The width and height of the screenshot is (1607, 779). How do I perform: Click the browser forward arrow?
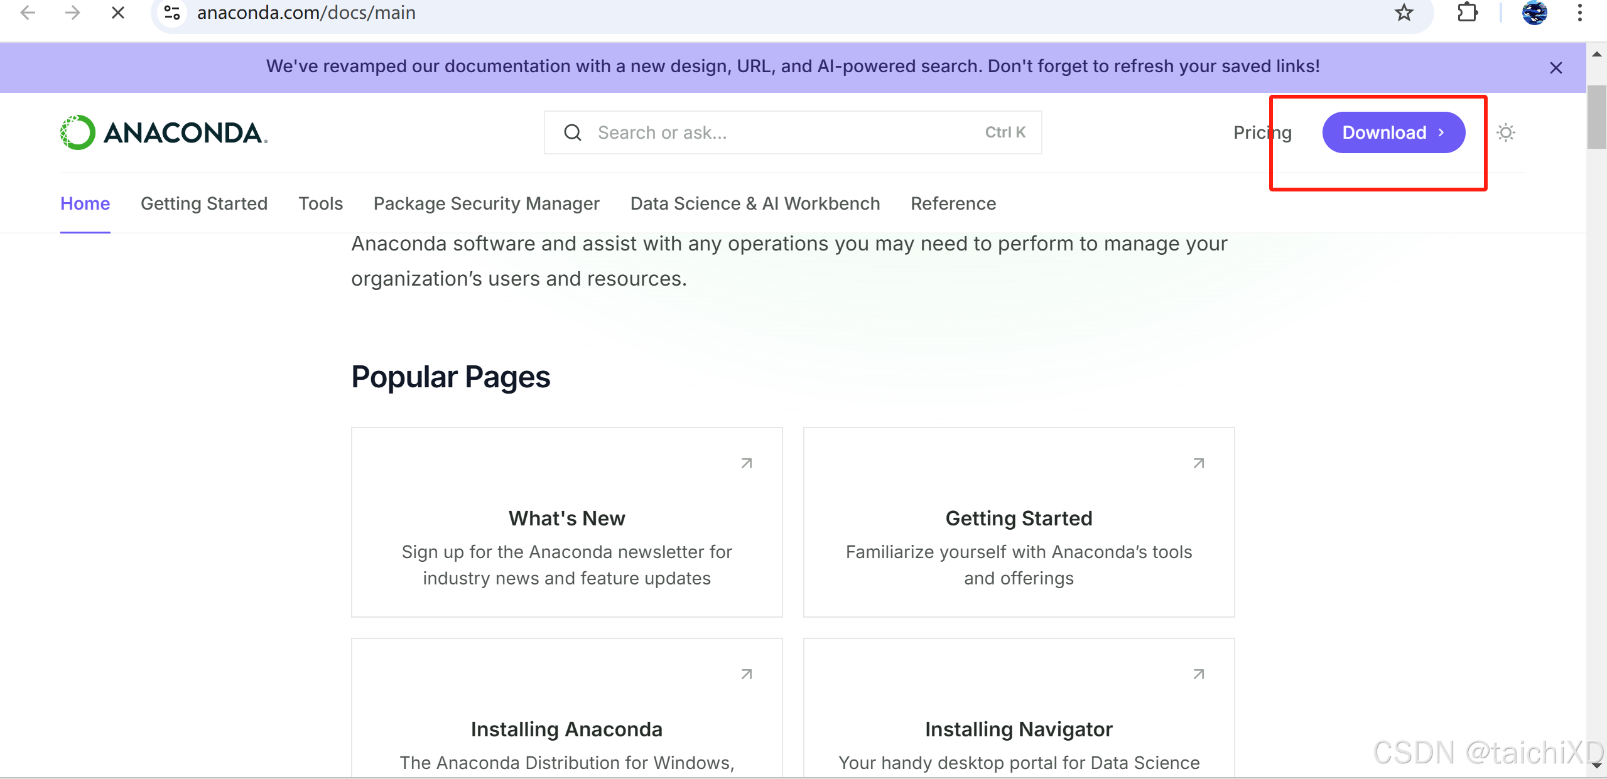click(73, 13)
